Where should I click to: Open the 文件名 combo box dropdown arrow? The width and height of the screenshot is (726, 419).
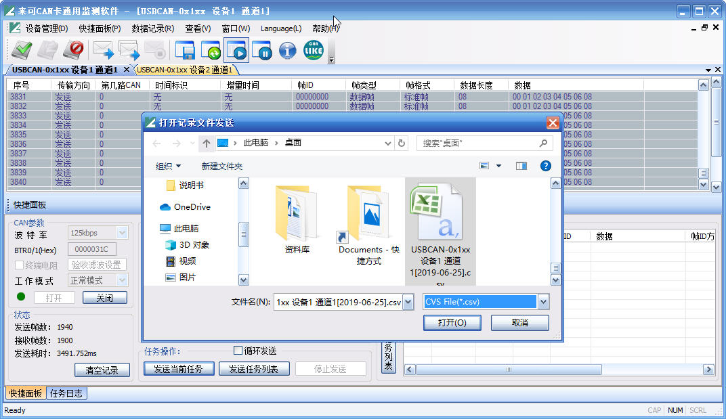(408, 303)
